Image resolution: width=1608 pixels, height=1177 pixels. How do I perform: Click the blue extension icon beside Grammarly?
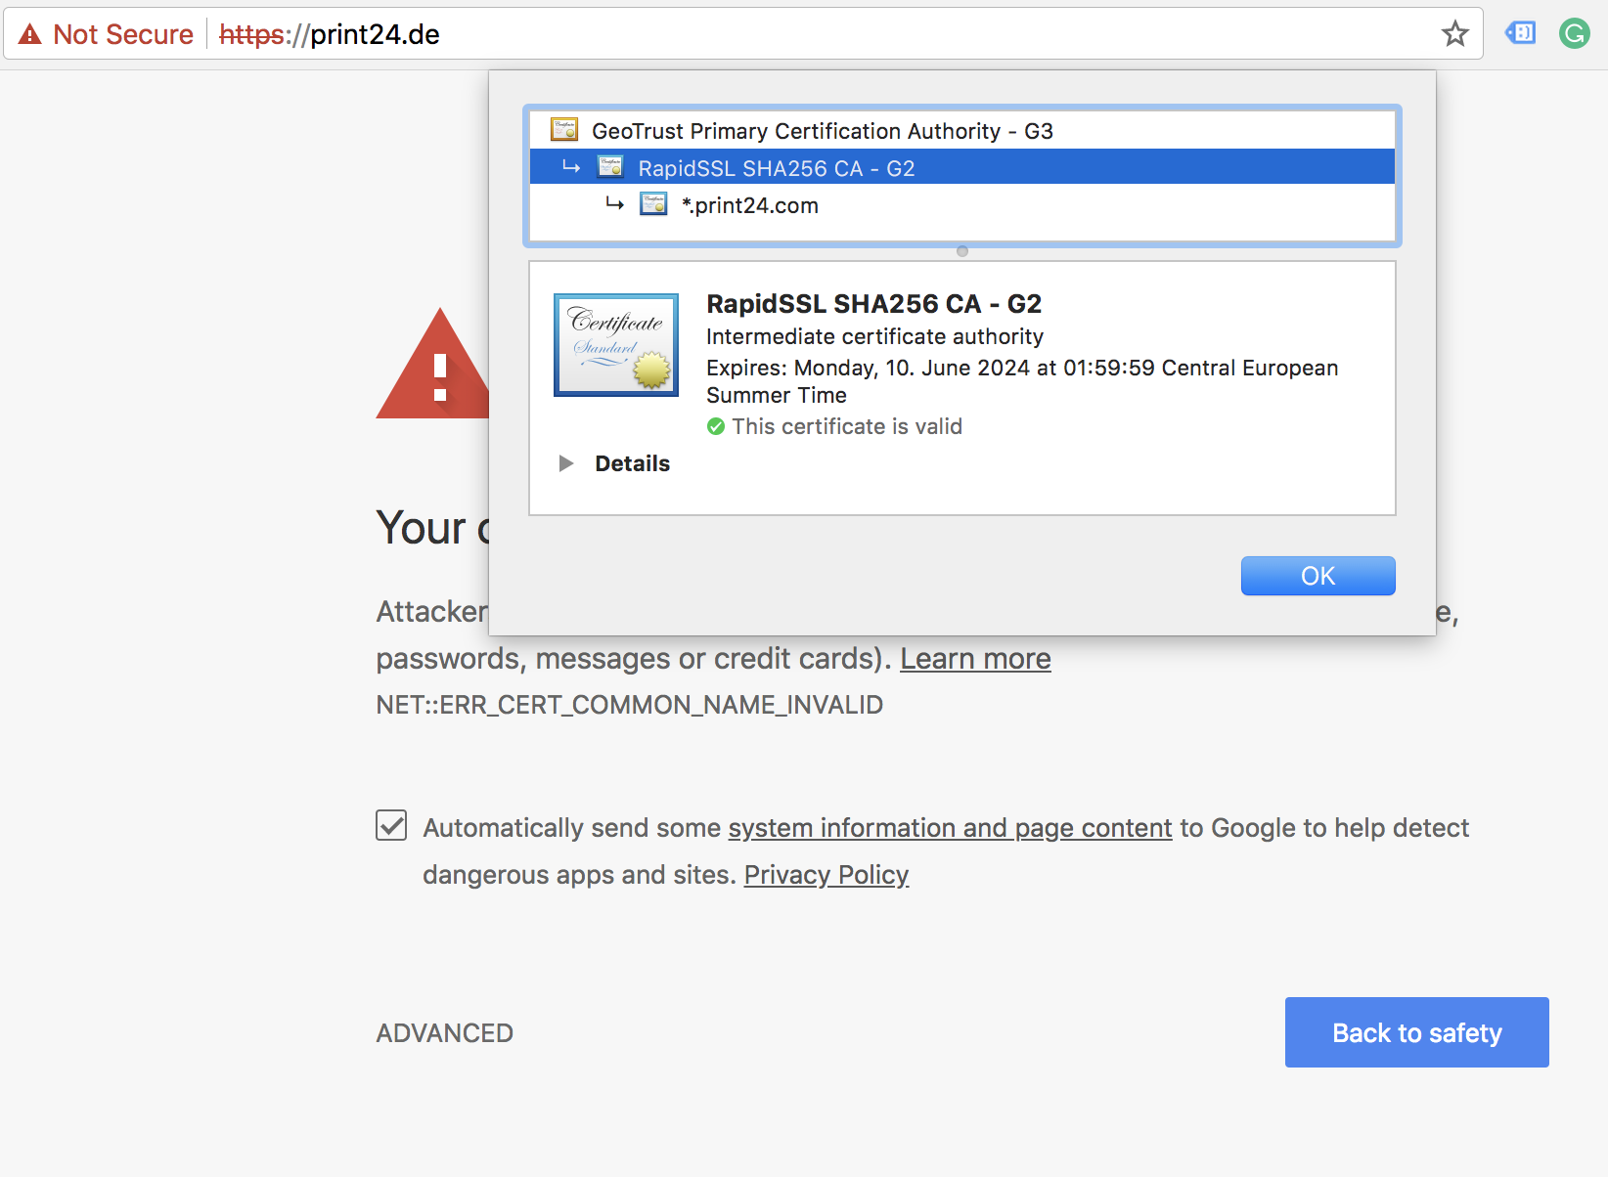coord(1520,33)
